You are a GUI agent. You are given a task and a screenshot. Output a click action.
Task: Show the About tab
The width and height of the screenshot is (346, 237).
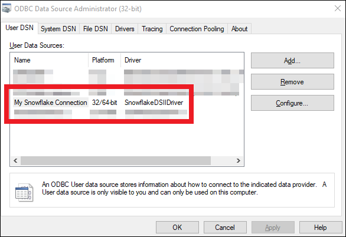(239, 29)
